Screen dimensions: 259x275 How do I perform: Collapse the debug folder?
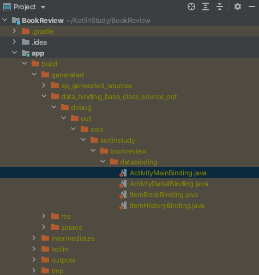pos(54,107)
